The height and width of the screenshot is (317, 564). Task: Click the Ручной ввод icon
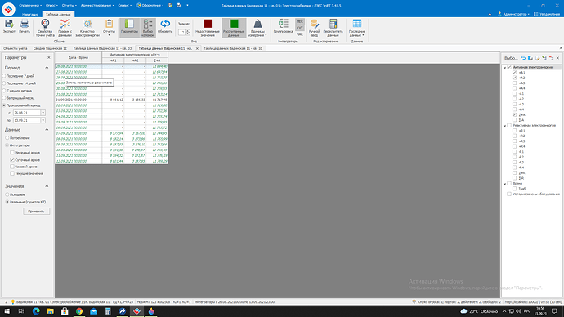click(x=315, y=24)
